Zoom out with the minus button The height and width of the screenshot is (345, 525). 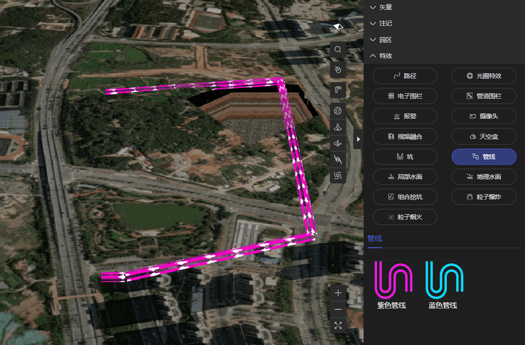(338, 309)
